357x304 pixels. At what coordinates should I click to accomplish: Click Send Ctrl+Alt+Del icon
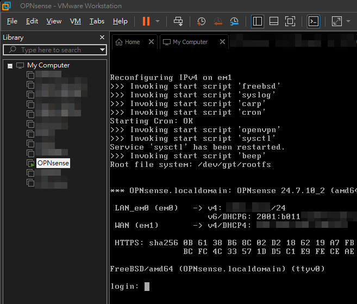coord(178,21)
